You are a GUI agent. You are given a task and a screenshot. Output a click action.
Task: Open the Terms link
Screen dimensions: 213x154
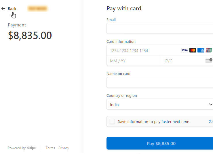[50, 148]
